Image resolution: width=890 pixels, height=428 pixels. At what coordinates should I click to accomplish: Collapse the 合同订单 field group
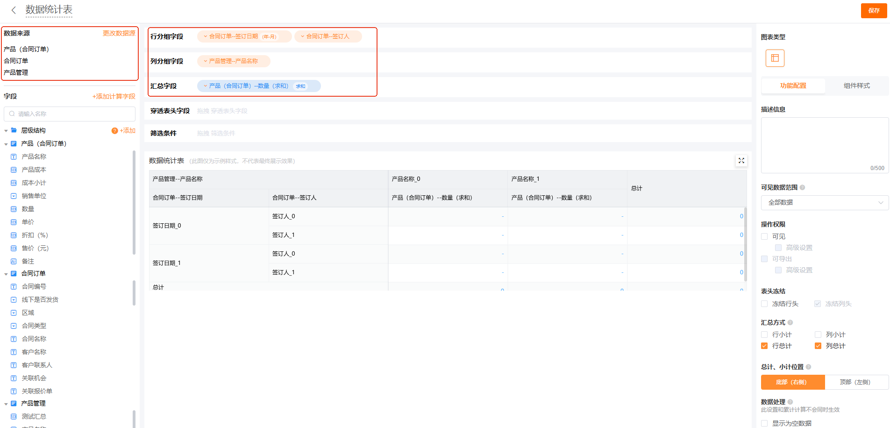point(6,274)
